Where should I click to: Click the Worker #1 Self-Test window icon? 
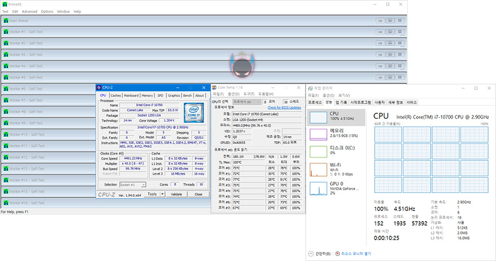coord(6,32)
